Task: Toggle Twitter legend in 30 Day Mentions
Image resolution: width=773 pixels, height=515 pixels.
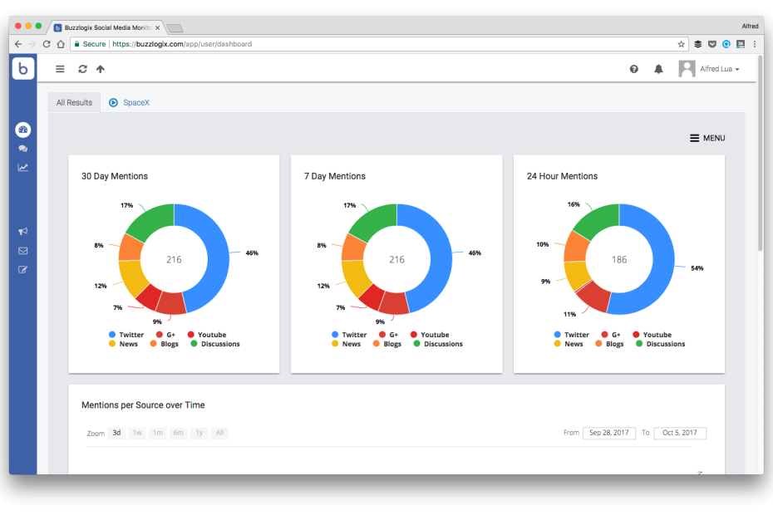Action: (126, 335)
